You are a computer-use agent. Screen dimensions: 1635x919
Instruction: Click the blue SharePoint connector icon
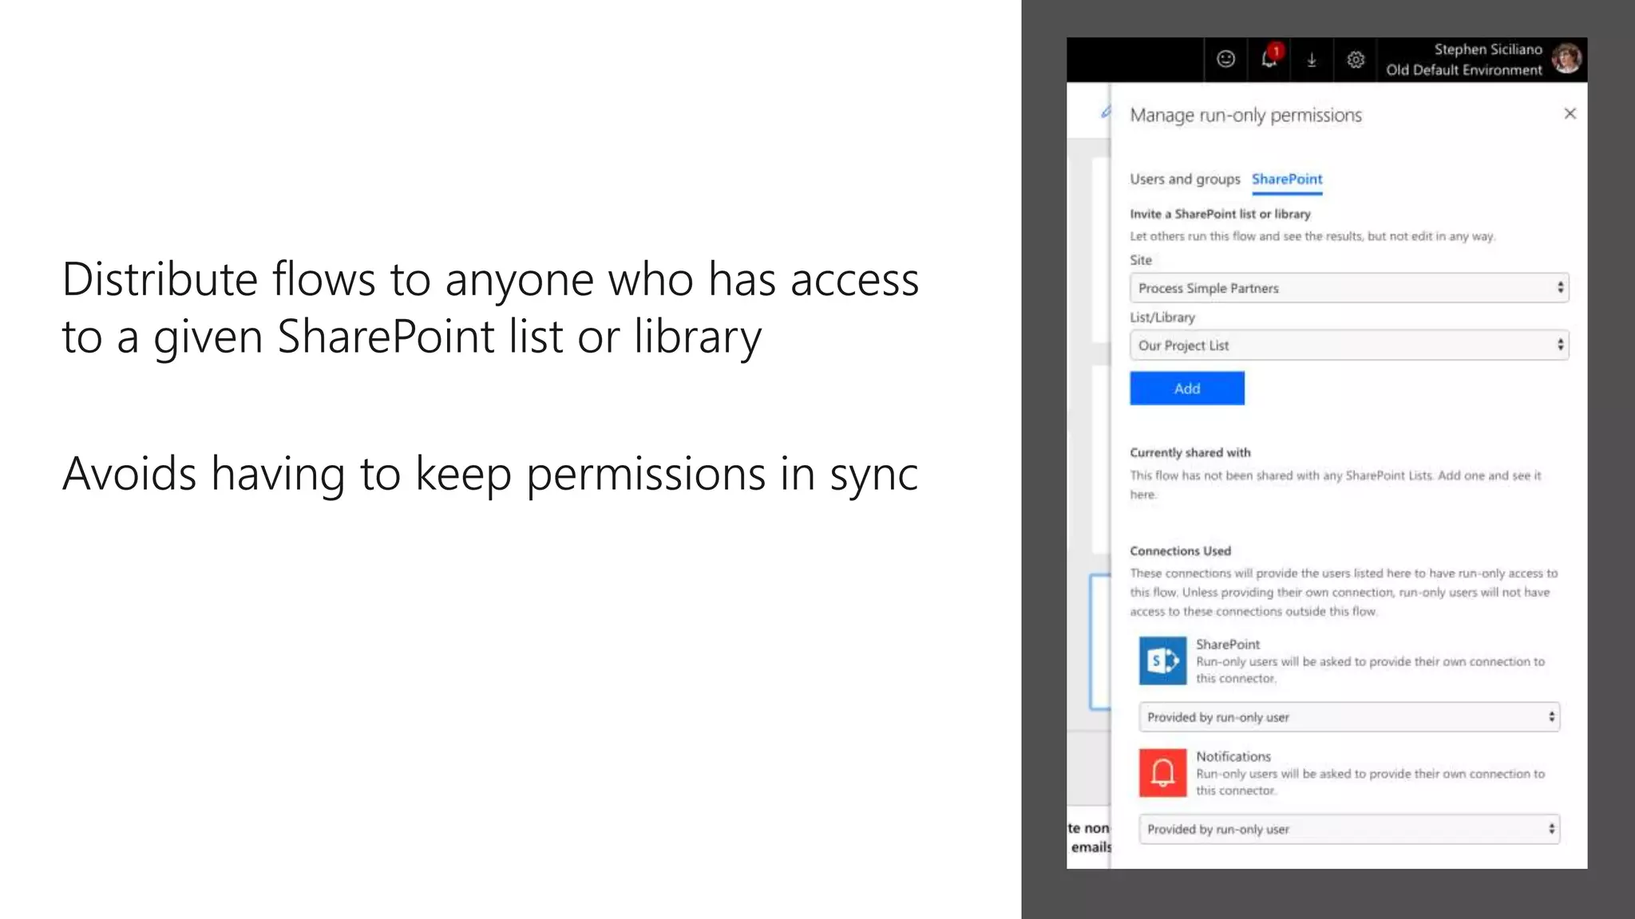pyautogui.click(x=1162, y=661)
